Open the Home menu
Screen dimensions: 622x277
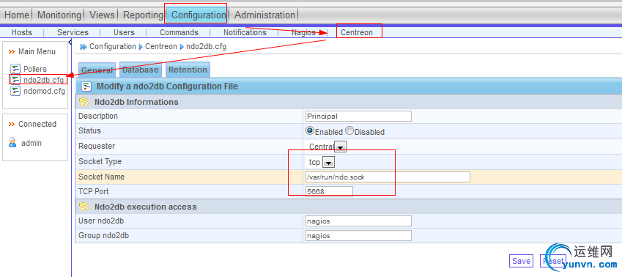[x=17, y=15]
